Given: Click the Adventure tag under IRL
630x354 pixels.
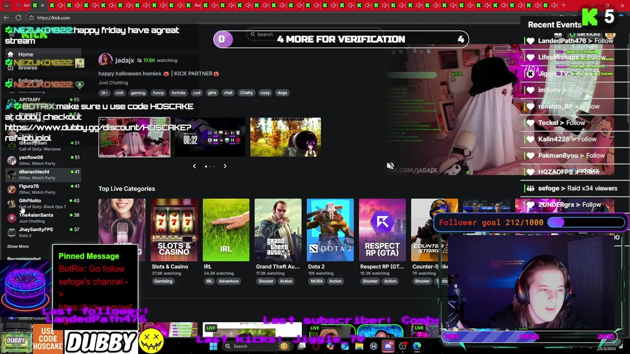Looking at the screenshot, I should coord(228,281).
